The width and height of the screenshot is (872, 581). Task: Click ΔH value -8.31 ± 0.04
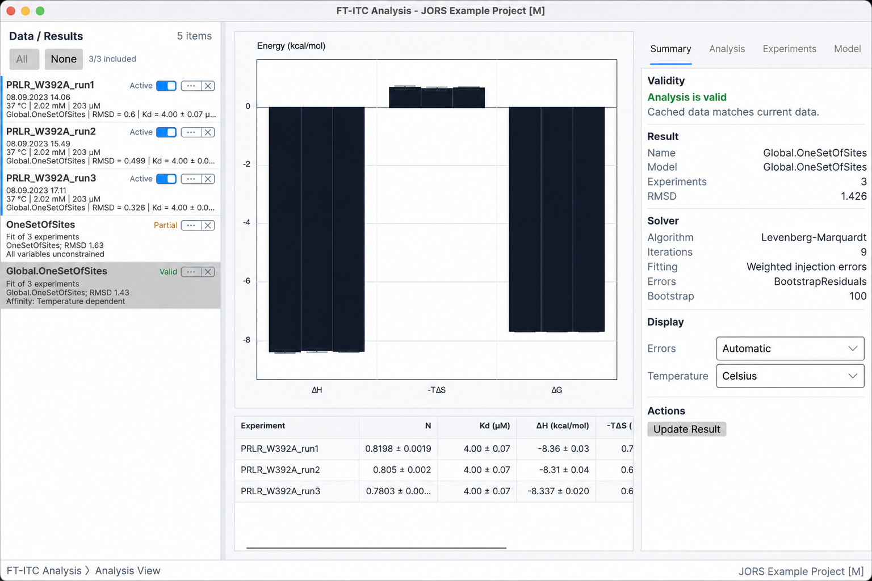click(563, 470)
